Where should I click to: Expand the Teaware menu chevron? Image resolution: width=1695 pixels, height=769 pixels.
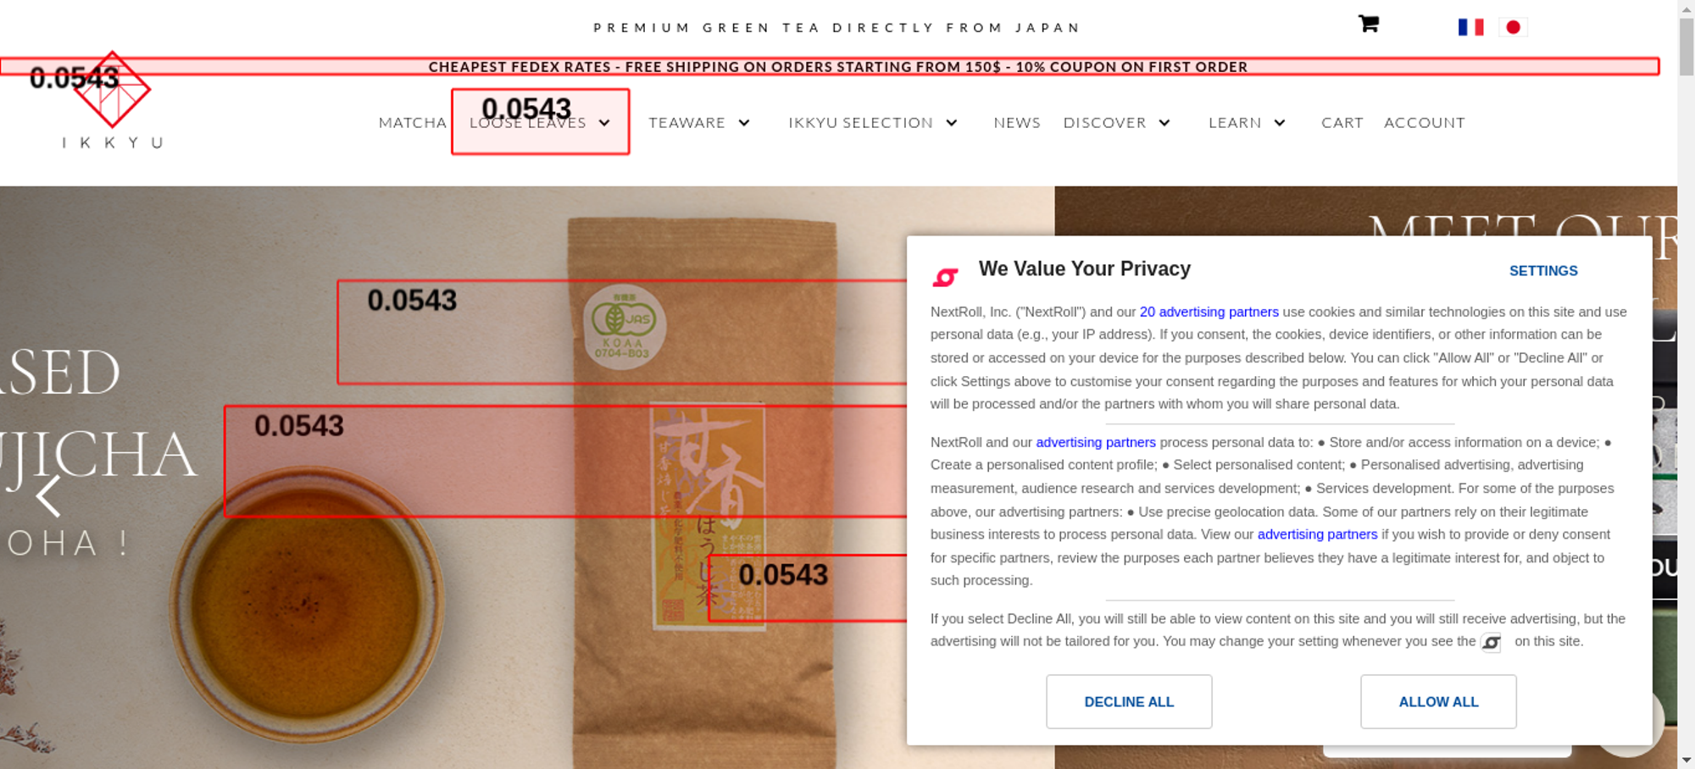click(744, 123)
